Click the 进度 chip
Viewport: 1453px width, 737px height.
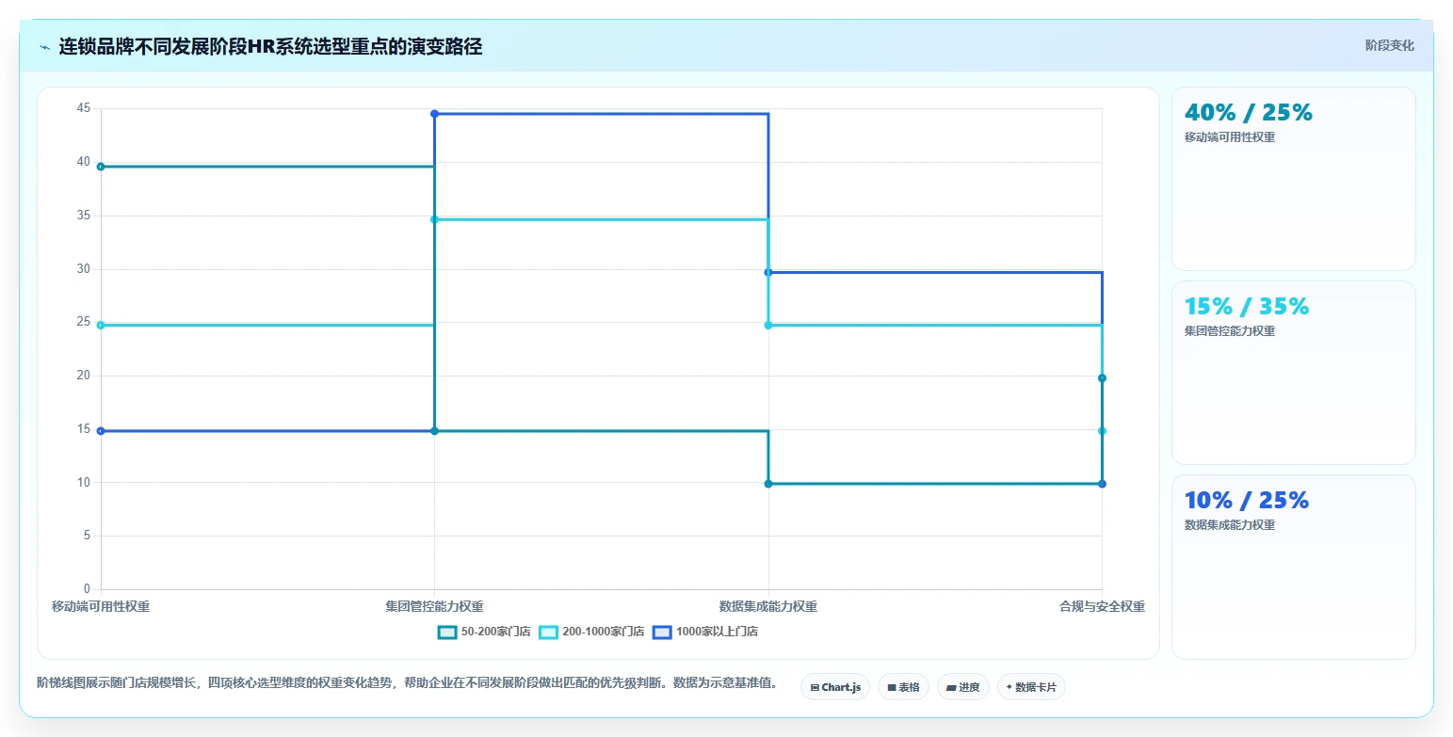click(x=963, y=687)
